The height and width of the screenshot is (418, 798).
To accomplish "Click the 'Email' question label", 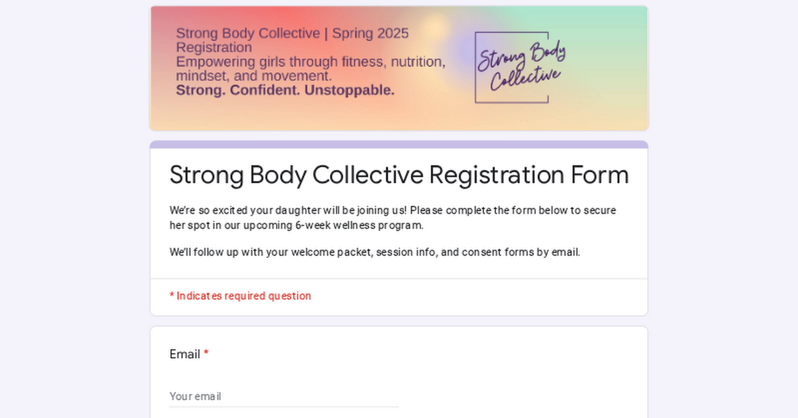I will tap(185, 354).
